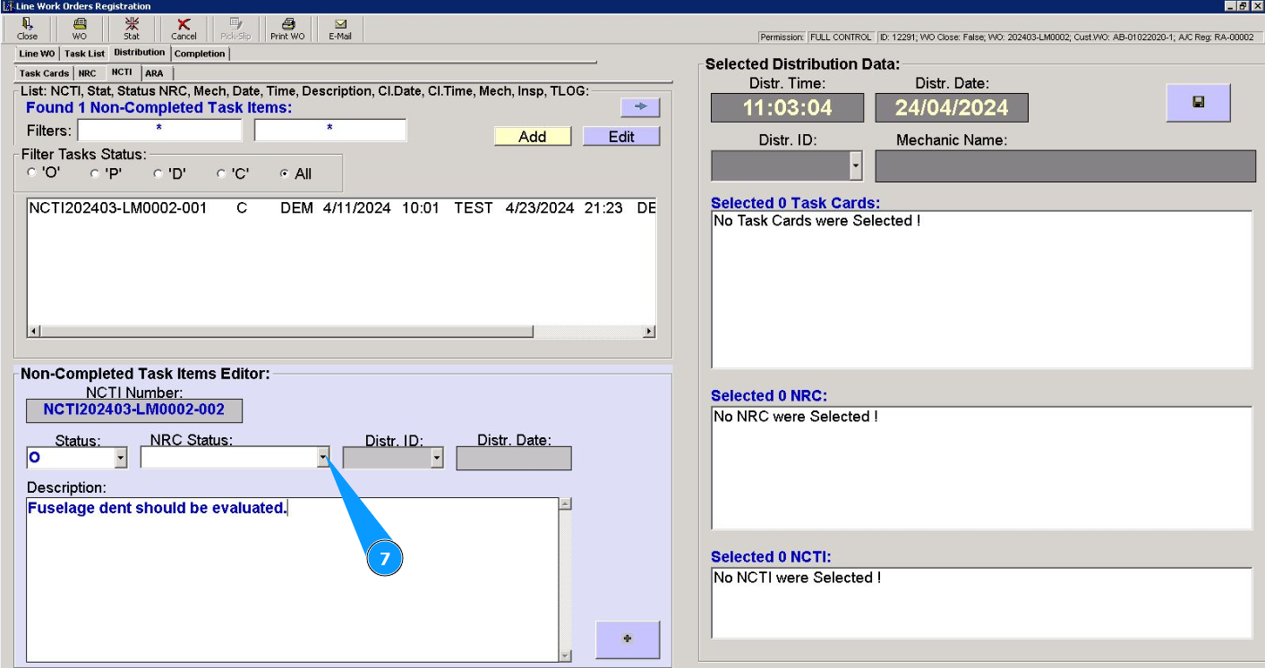
Task: Click the Mechanic Name field
Action: click(x=1065, y=166)
